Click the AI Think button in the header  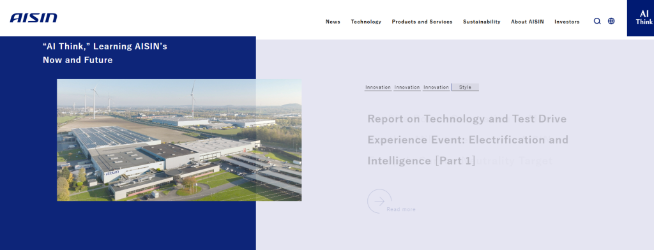point(640,18)
